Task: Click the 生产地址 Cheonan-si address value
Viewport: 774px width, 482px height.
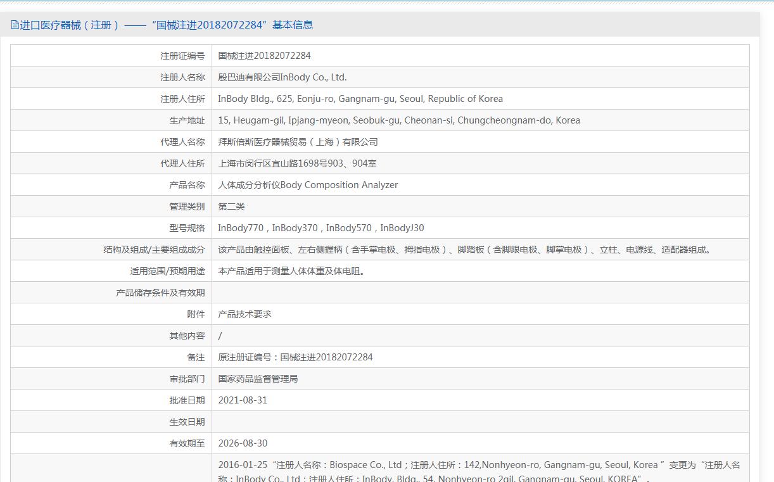Action: tap(398, 120)
